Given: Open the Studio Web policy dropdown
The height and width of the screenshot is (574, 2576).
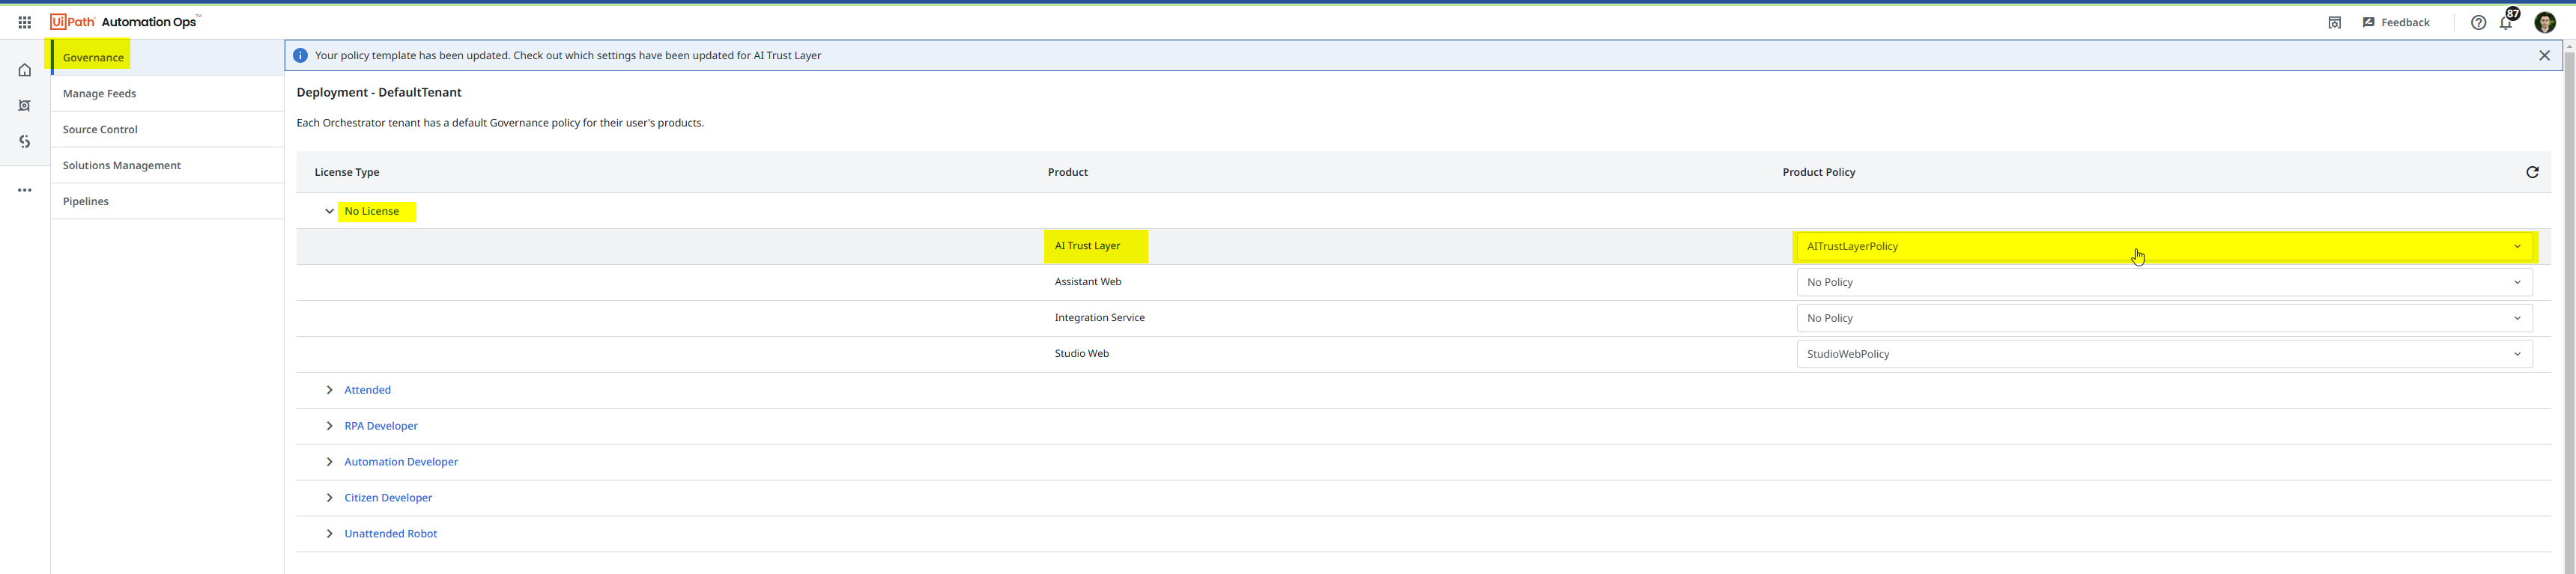Looking at the screenshot, I should 2164,355.
